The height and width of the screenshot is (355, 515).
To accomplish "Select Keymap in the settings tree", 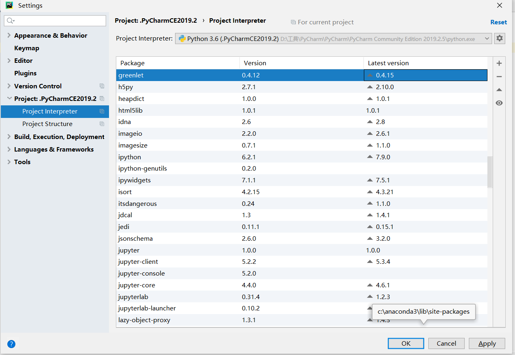I will pos(27,48).
